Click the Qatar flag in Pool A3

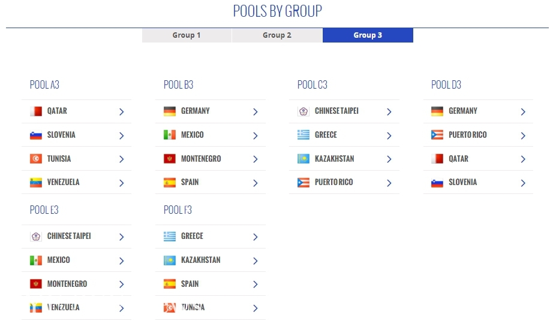pos(36,111)
